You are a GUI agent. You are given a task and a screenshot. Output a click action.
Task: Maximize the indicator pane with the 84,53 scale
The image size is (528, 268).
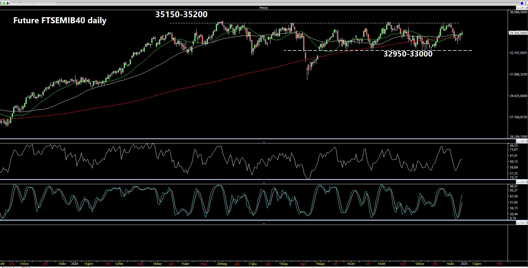pyautogui.click(x=523, y=141)
